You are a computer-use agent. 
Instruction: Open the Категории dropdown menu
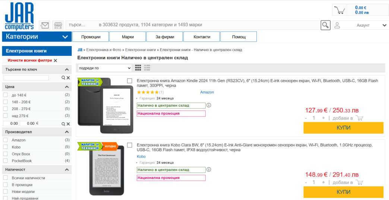coord(37,37)
